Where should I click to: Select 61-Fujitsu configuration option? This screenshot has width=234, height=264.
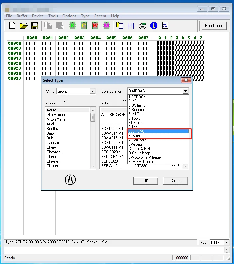point(158,123)
